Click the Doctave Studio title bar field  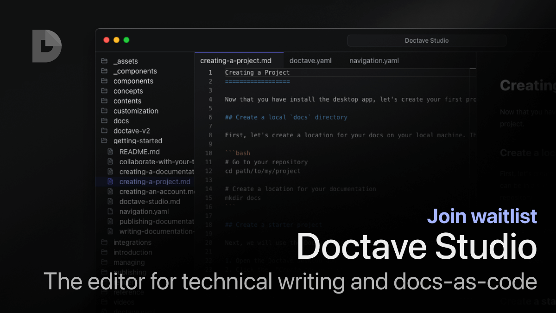(x=426, y=40)
